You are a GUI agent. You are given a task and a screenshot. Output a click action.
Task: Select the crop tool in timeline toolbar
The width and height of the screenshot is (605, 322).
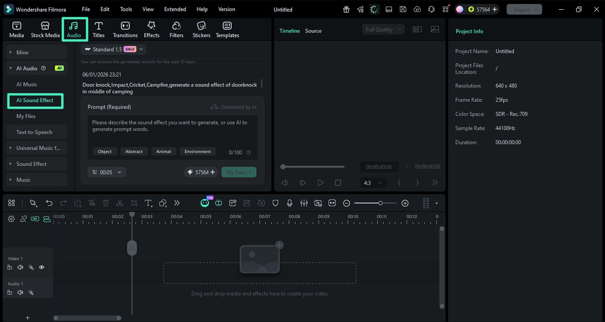click(134, 203)
